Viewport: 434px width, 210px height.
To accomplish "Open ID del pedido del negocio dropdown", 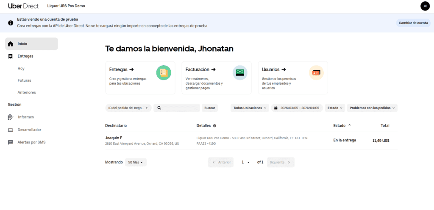I will coord(128,108).
